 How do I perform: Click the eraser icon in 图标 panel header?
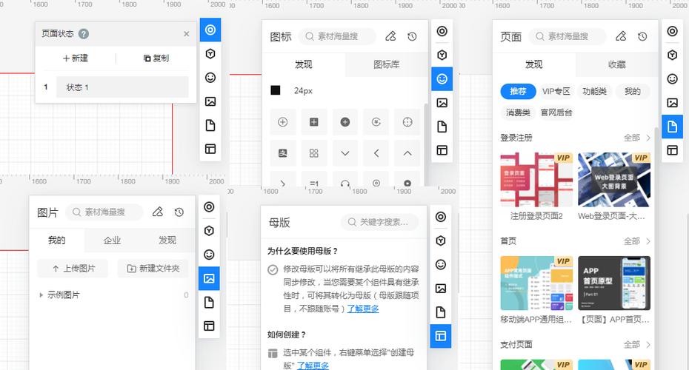(x=390, y=36)
